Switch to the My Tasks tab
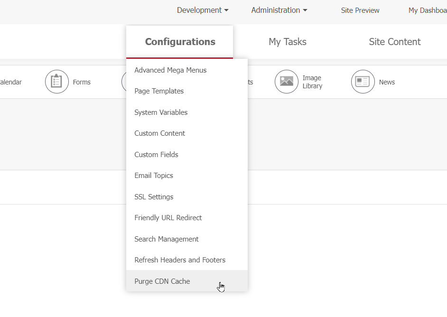 coord(288,42)
